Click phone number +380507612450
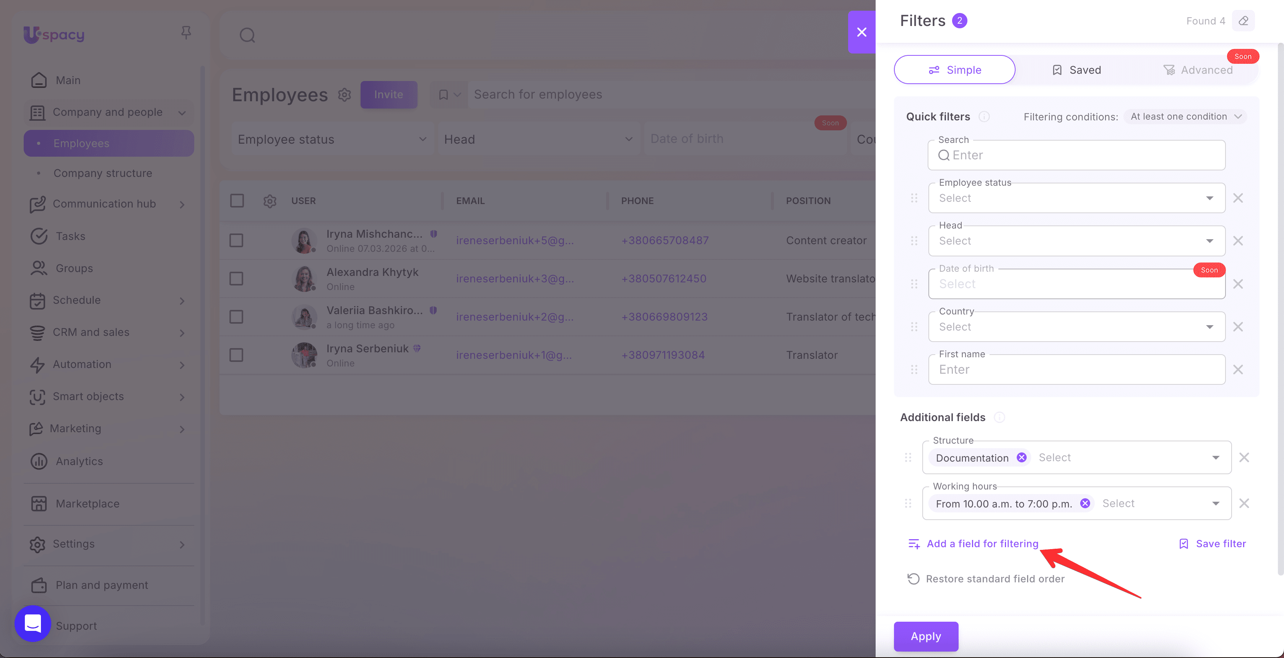This screenshot has width=1284, height=658. pos(663,279)
